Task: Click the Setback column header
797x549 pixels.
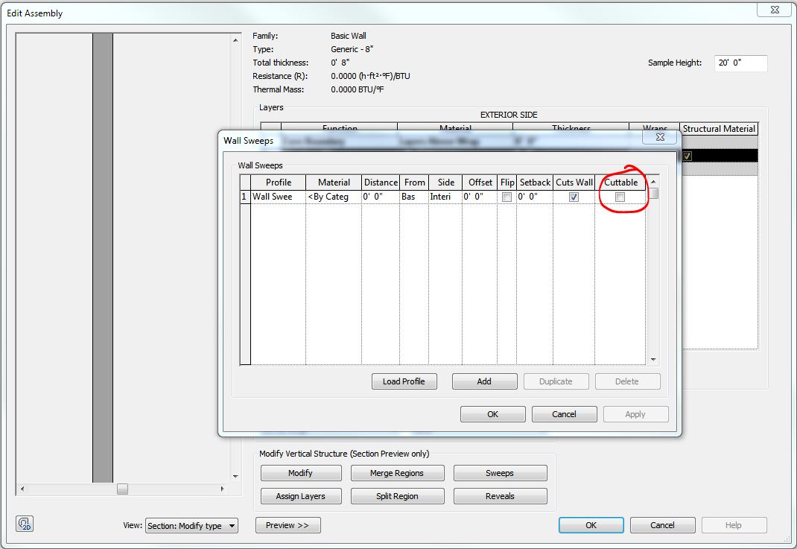Action: 535,182
